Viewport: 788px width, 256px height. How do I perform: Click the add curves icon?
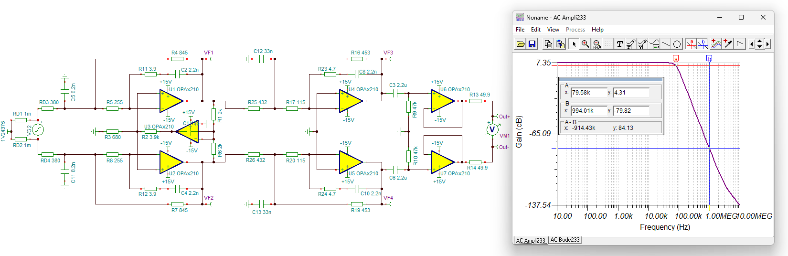coord(716,44)
